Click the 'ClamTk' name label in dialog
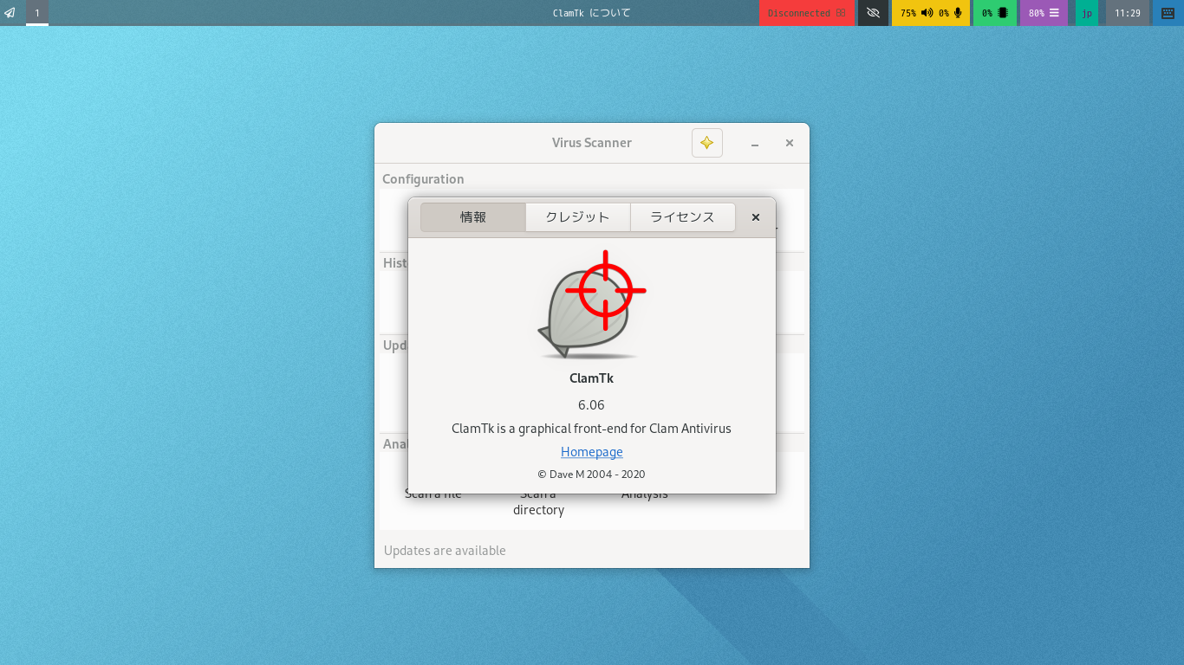1184x665 pixels. click(x=591, y=378)
